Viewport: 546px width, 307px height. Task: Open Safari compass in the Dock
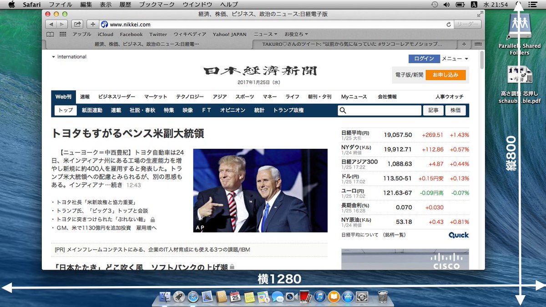(x=193, y=297)
